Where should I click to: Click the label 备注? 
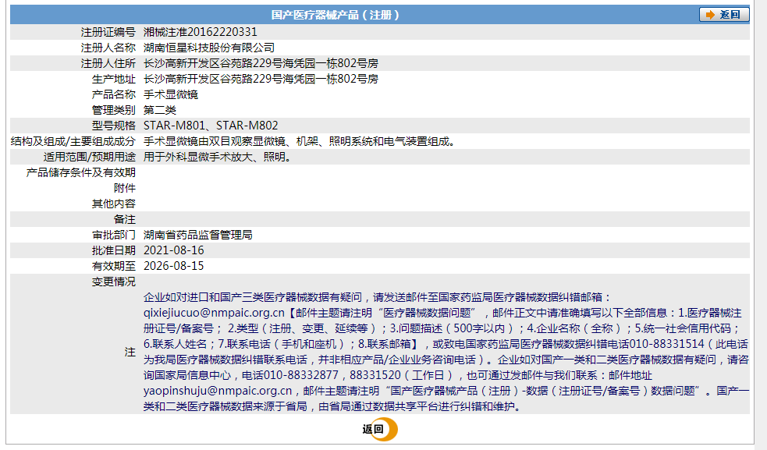tap(124, 220)
